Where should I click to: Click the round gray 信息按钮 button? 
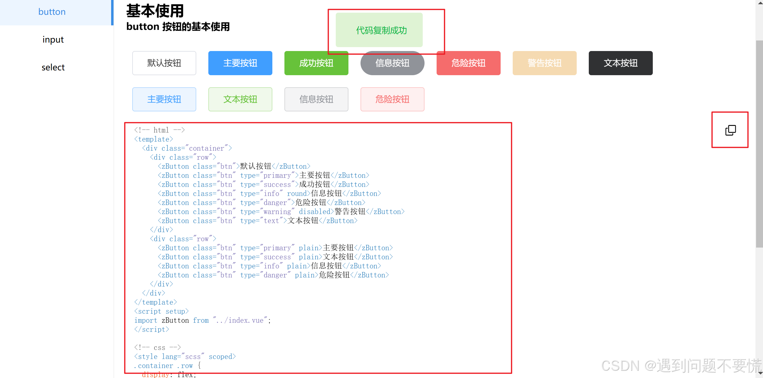(392, 64)
